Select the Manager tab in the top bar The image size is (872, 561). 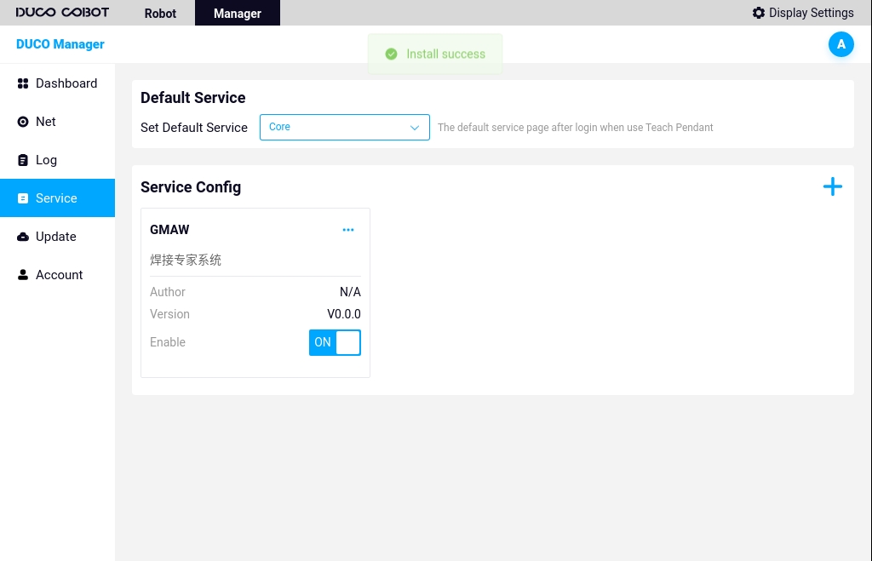pos(237,14)
